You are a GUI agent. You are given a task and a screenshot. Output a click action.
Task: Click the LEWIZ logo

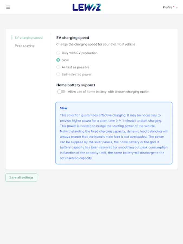coord(87,7)
